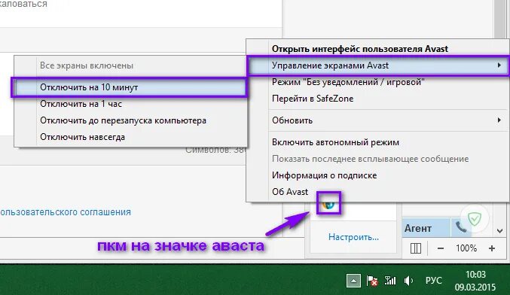
Task: Toggle the page layout columns icon
Action: pos(415,248)
